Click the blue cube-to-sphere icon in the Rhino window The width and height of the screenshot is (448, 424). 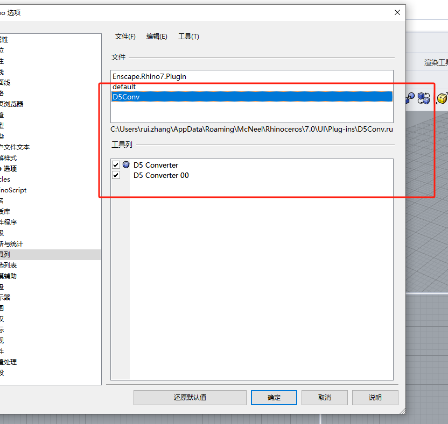[410, 98]
